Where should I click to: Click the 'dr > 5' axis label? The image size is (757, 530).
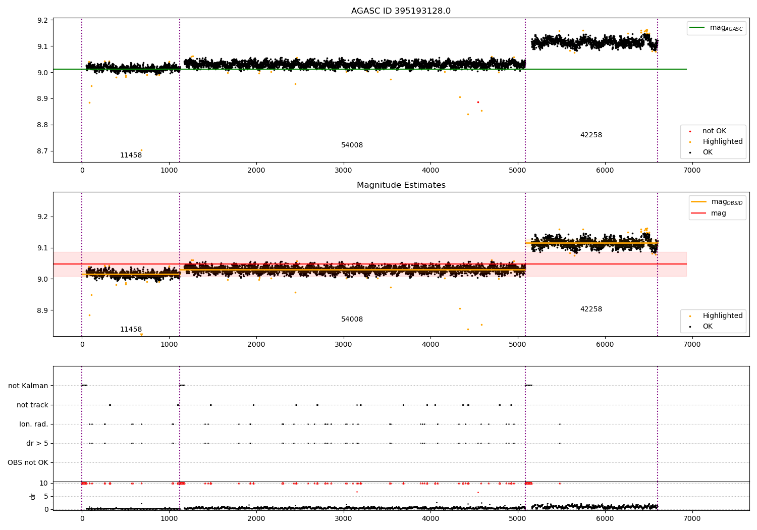pos(37,444)
